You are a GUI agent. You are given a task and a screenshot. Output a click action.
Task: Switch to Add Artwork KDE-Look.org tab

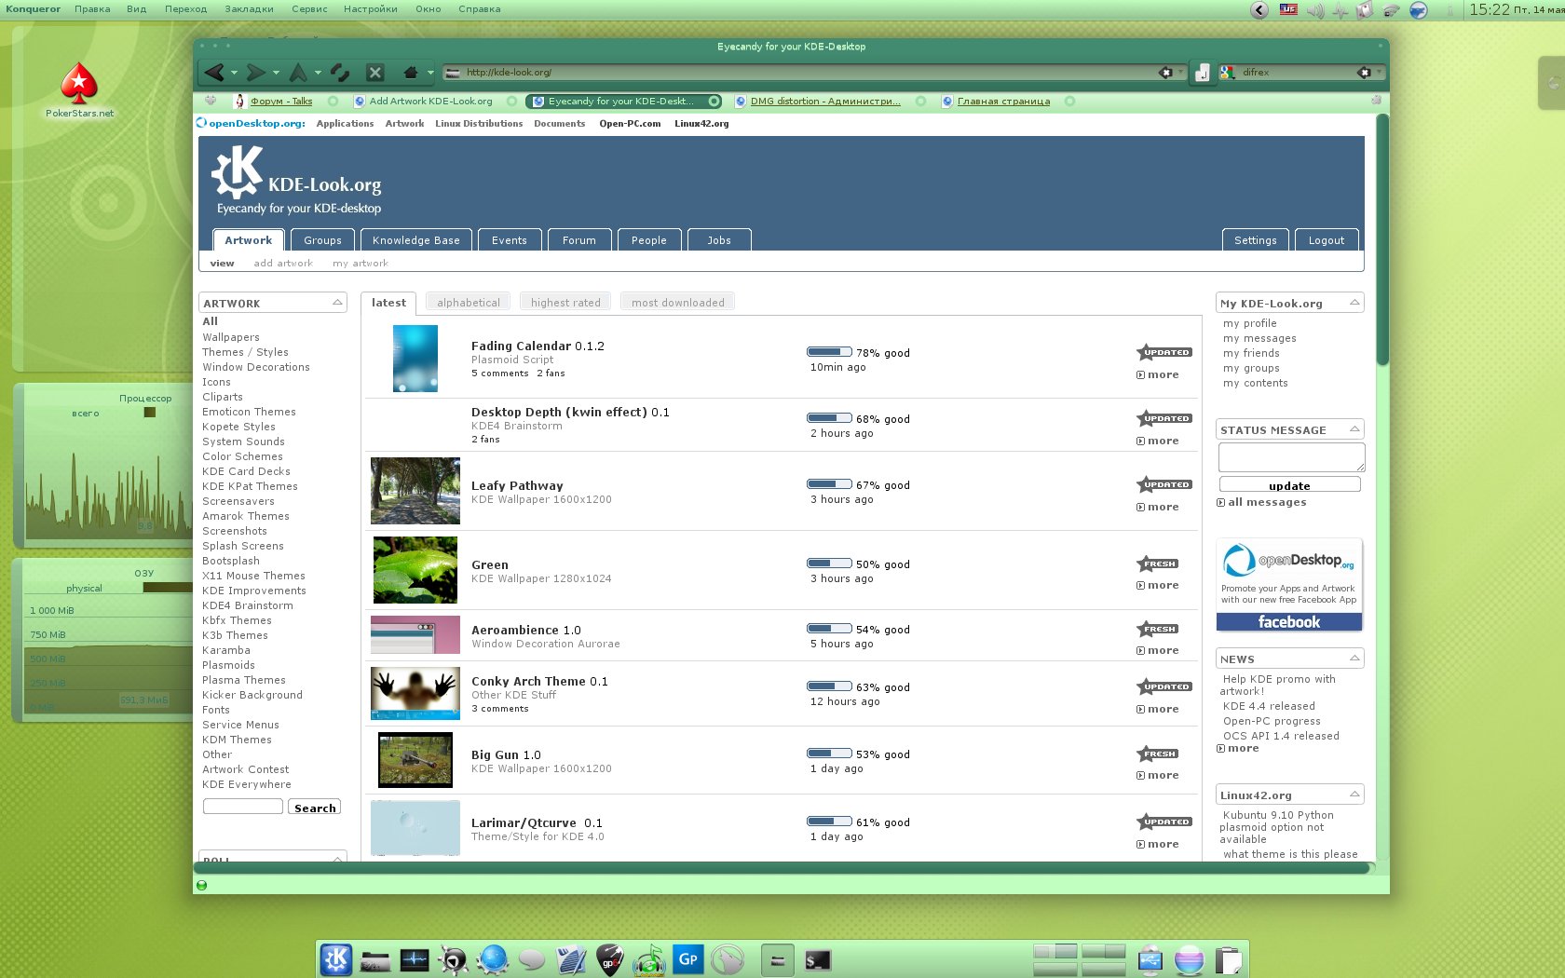point(430,102)
